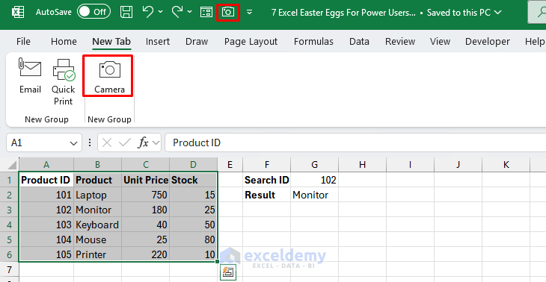Select column D header
This screenshot has height=282, width=546.
[x=193, y=165]
